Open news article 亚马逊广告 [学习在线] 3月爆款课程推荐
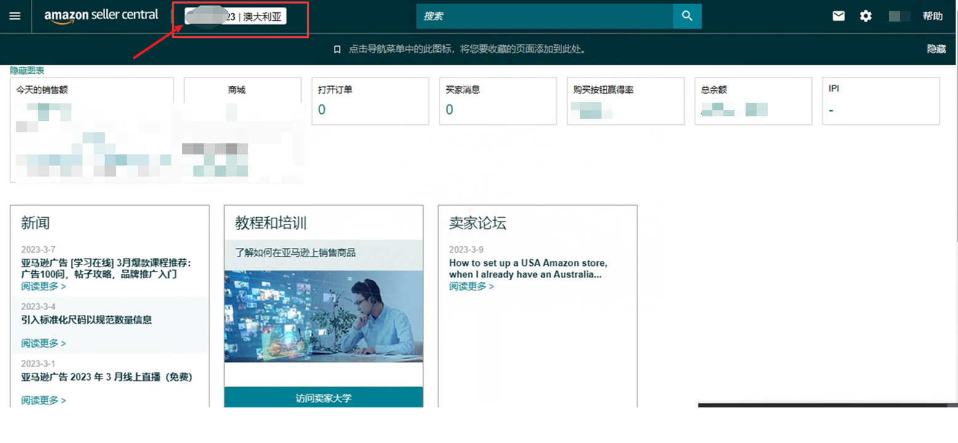 107,268
